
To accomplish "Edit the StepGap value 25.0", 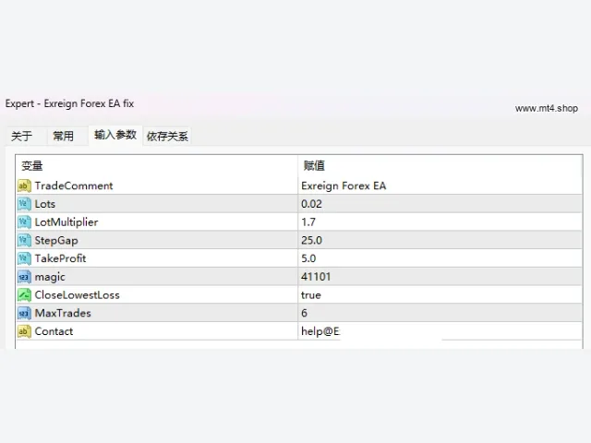I will [440, 240].
